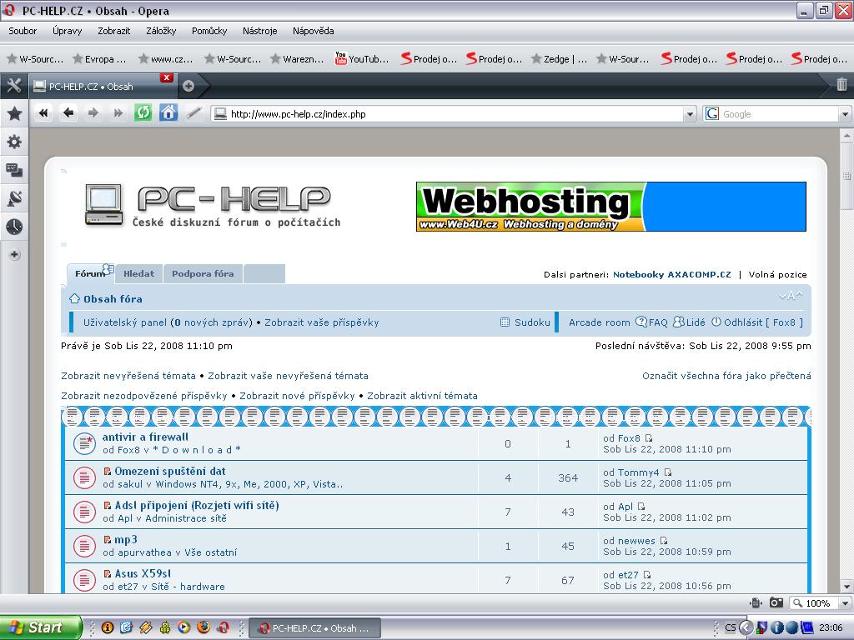
Task: Open the Obsah fóra link
Action: point(113,299)
